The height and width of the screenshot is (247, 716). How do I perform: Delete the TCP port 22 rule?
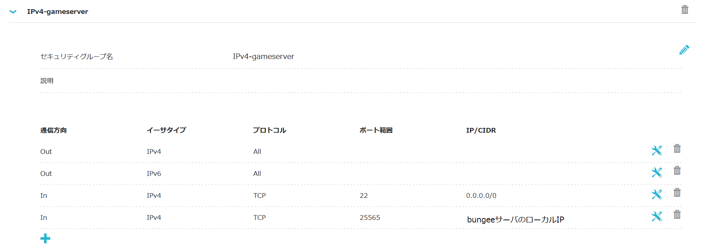(x=677, y=193)
